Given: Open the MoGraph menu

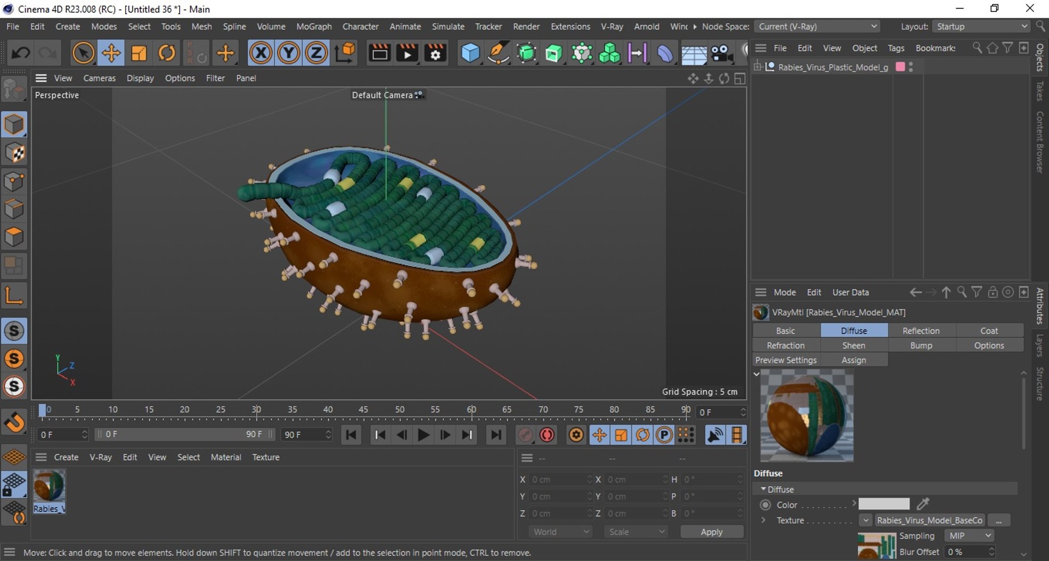Looking at the screenshot, I should click(314, 26).
